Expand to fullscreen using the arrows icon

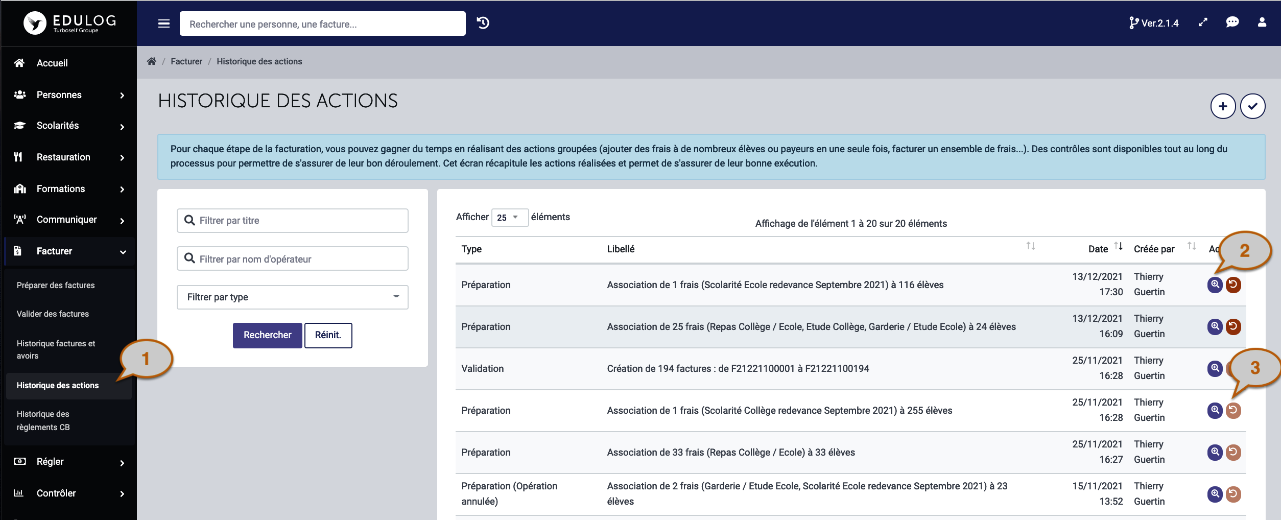click(1203, 22)
